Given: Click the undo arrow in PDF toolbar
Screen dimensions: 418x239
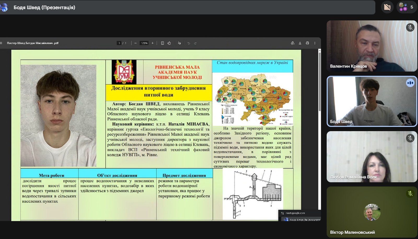Looking at the screenshot, I should (x=189, y=43).
